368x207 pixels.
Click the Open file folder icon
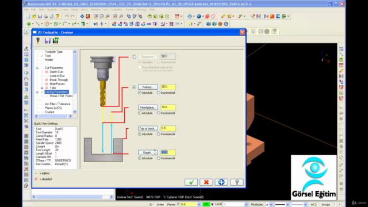(x=34, y=16)
